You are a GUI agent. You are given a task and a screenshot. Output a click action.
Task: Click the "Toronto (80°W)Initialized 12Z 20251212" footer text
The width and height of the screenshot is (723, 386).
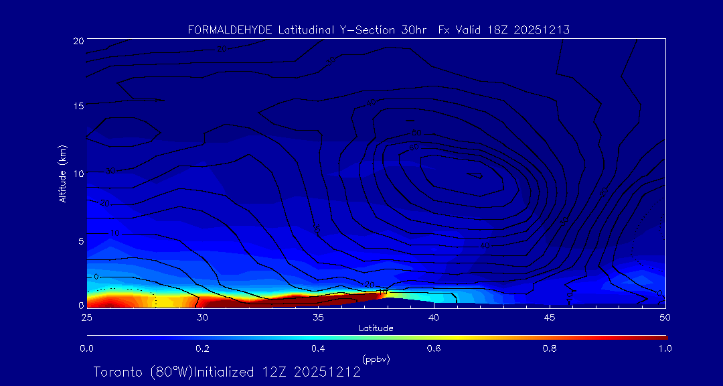coord(227,372)
